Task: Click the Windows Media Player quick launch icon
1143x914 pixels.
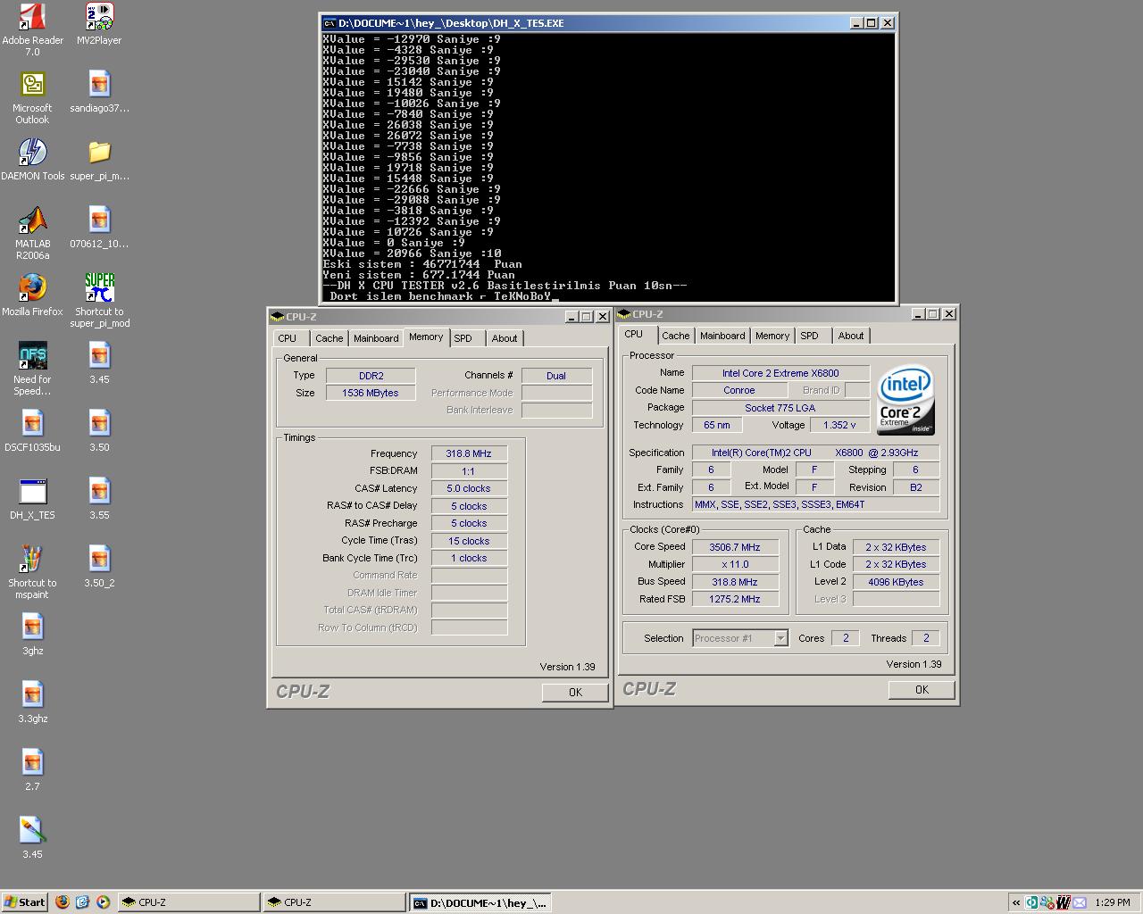Action: [x=103, y=902]
